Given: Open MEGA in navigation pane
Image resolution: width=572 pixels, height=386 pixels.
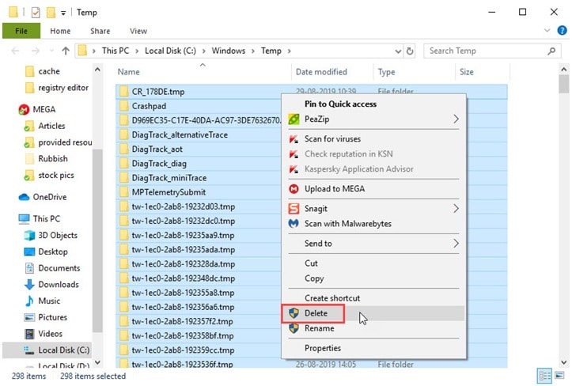Looking at the screenshot, I should pyautogui.click(x=44, y=109).
